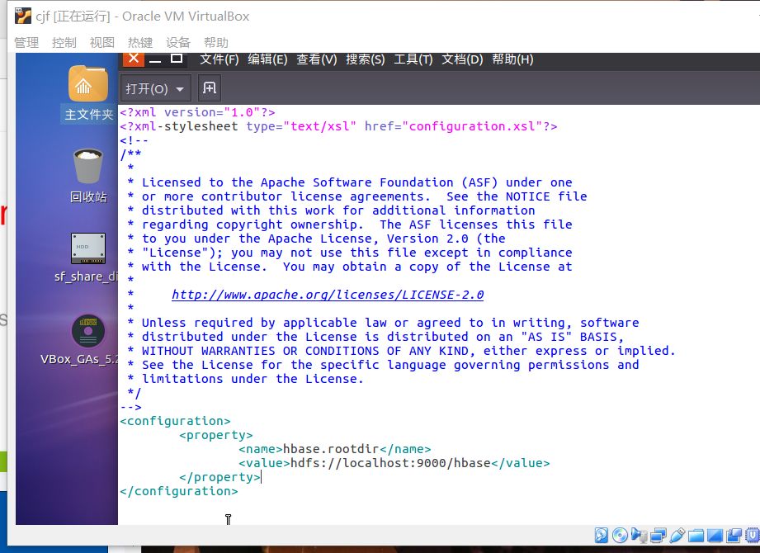Open VirtualBox 帮助 menu
The width and height of the screenshot is (760, 553).
tap(215, 43)
